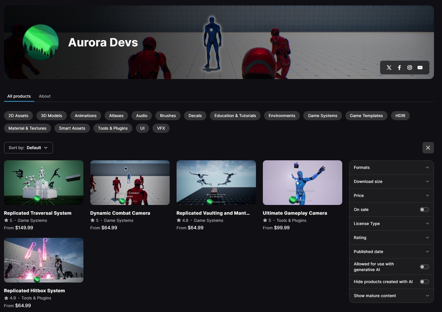Select the Animations category chip
This screenshot has height=312, width=442.
pos(85,116)
